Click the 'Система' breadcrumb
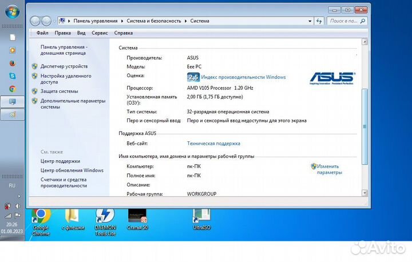 click(200, 21)
